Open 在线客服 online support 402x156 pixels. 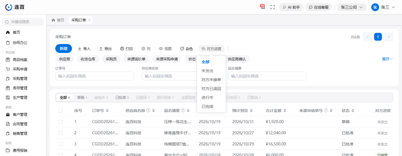point(319,7)
